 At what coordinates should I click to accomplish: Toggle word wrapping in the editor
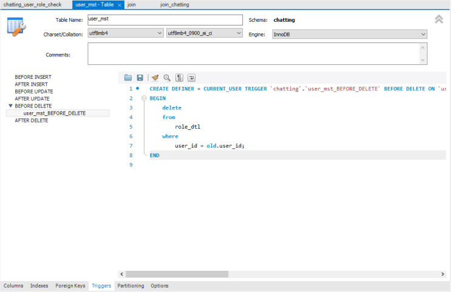[x=192, y=78]
